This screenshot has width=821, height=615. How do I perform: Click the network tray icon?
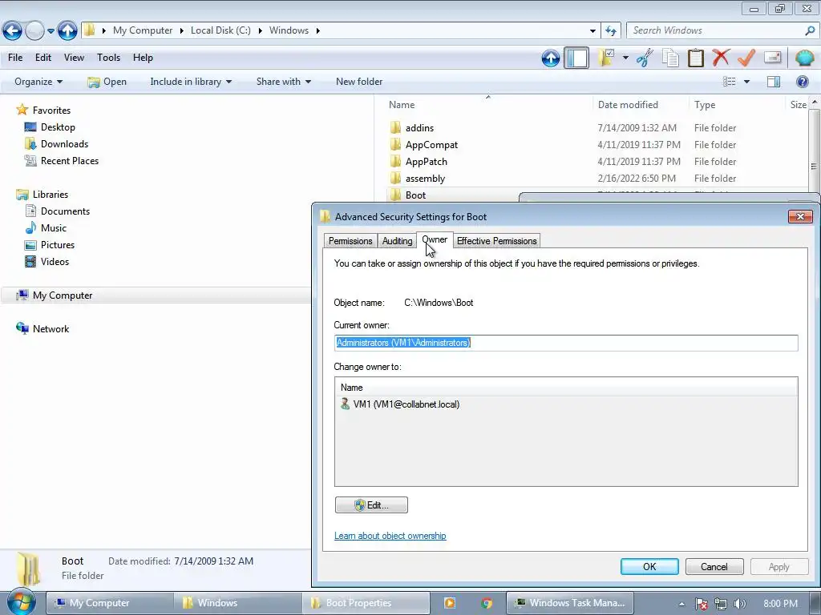click(721, 604)
